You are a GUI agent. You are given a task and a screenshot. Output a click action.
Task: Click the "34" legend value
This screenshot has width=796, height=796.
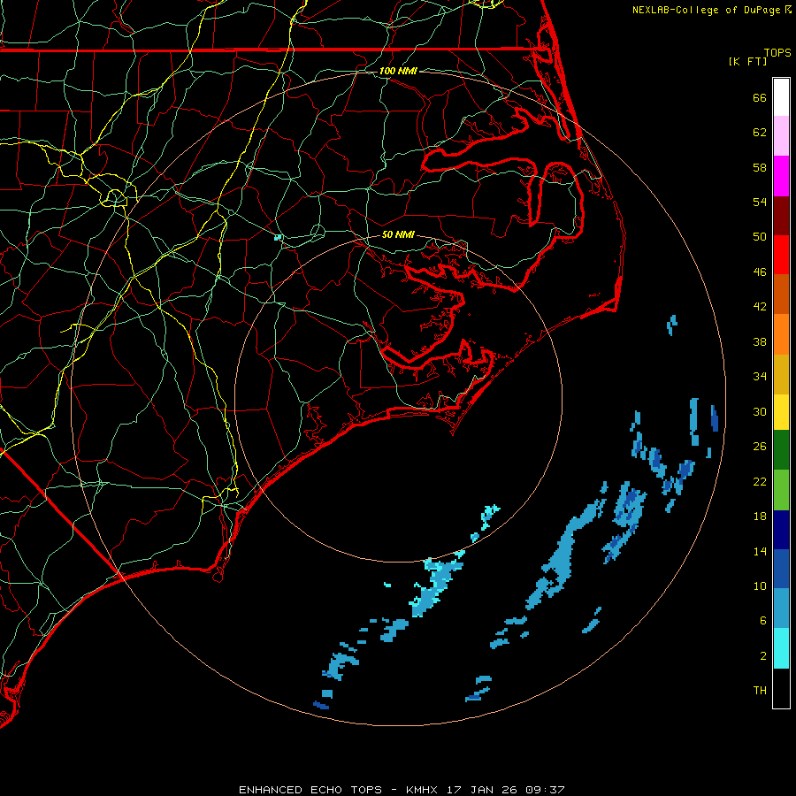tap(760, 377)
